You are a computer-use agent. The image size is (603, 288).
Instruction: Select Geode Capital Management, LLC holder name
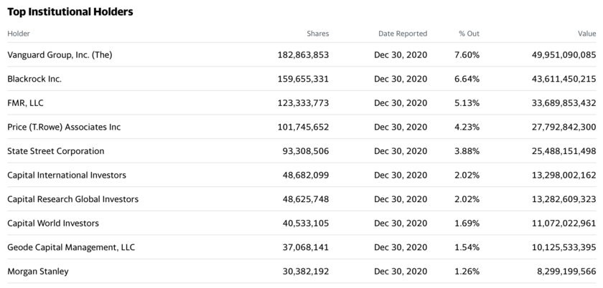71,247
